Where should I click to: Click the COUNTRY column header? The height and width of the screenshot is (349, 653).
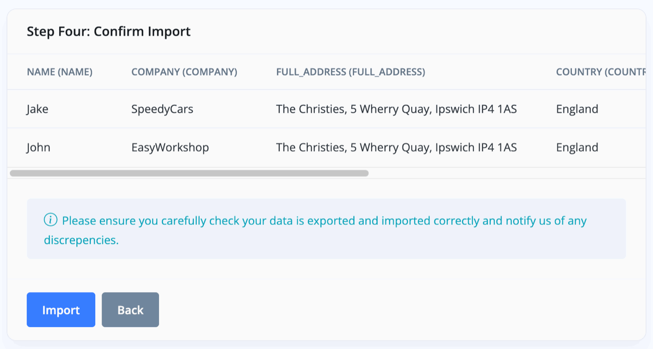click(600, 72)
